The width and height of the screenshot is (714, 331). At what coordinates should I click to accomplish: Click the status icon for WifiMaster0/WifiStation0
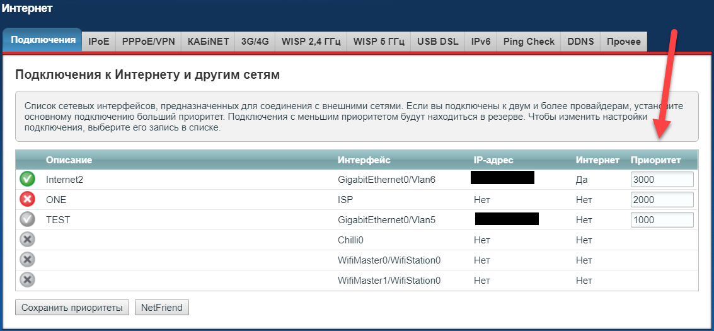(x=27, y=260)
